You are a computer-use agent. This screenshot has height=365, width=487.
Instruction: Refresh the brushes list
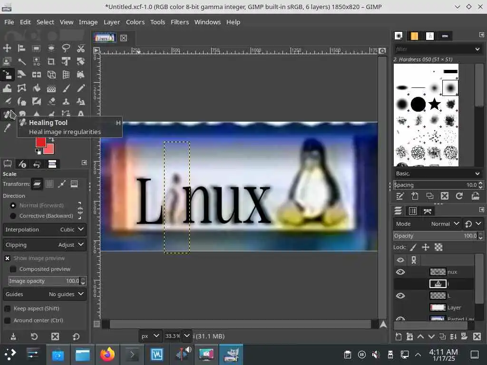459,196
